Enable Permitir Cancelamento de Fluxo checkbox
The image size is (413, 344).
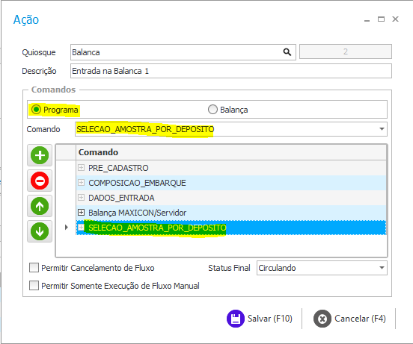pos(34,268)
